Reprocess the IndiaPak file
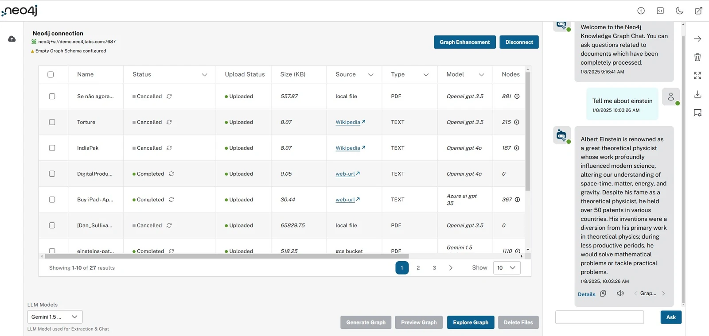709x336 pixels. [169, 148]
